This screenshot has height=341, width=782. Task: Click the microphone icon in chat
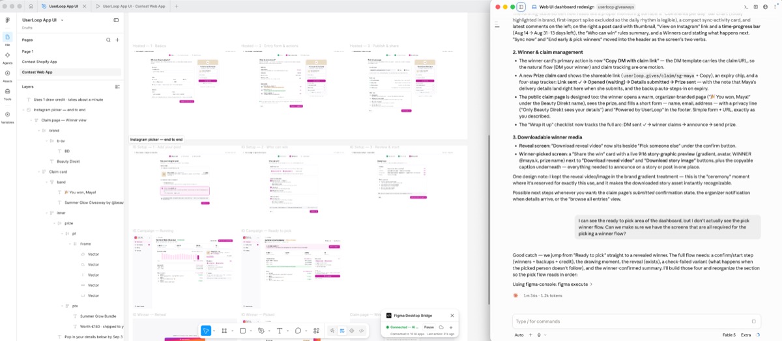pyautogui.click(x=539, y=335)
